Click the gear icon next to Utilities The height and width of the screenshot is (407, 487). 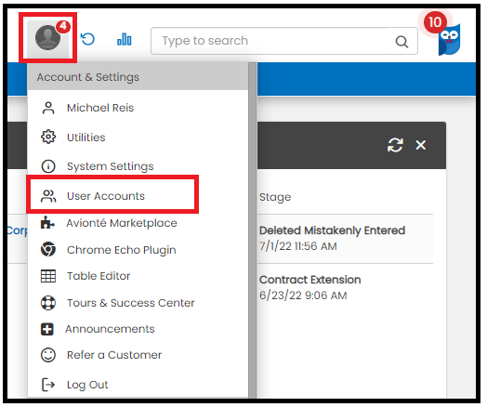click(48, 138)
